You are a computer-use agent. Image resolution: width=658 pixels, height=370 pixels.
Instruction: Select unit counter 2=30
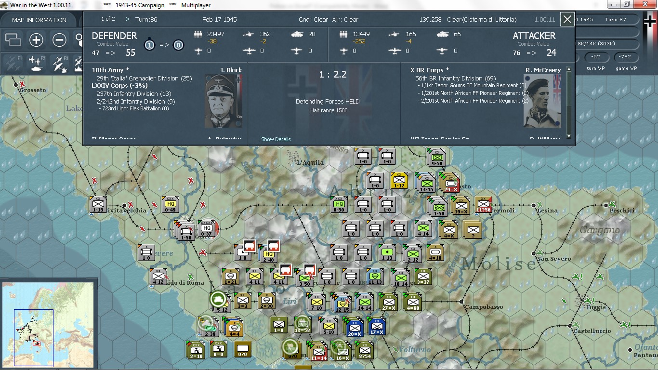pos(267,301)
